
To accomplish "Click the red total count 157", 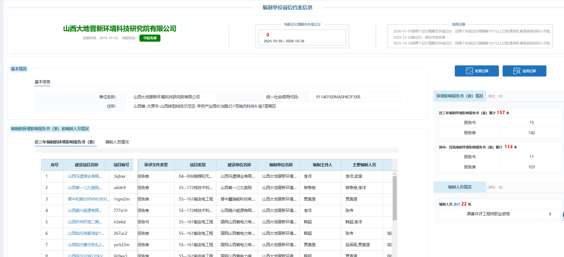I will [501, 113].
